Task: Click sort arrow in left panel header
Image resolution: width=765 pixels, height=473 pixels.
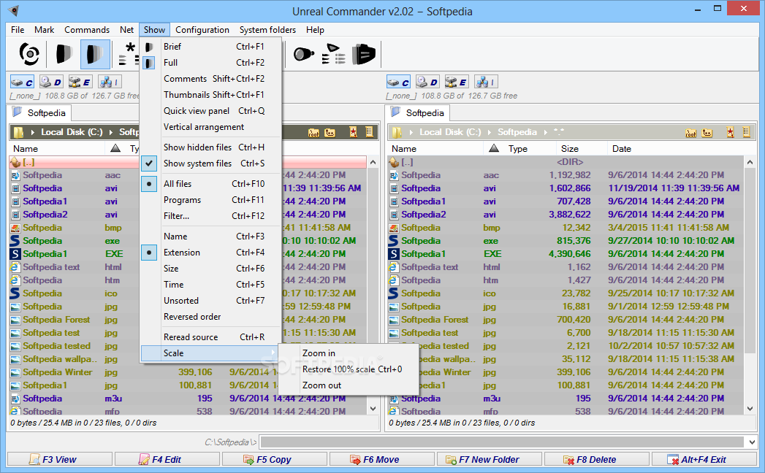Action: click(115, 148)
